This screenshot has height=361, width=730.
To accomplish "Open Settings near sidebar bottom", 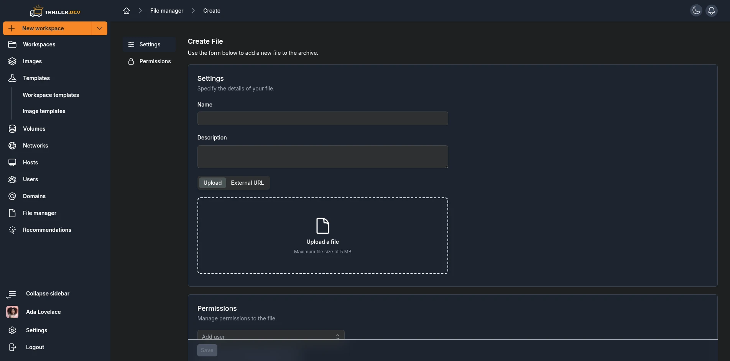I will point(37,330).
